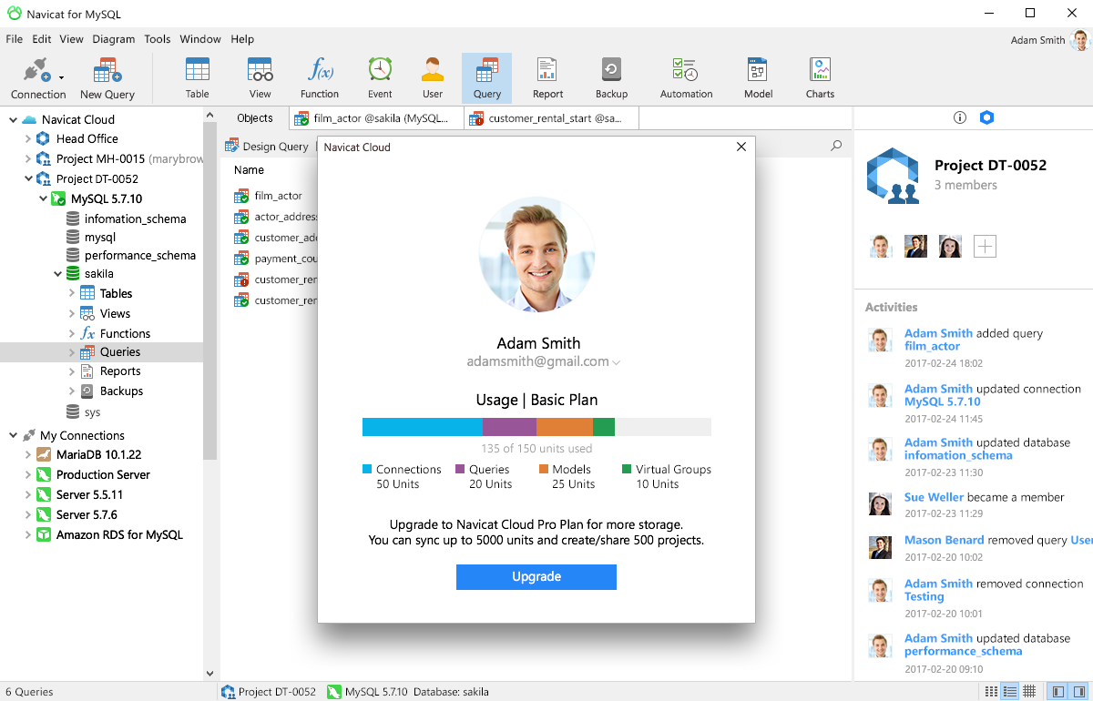1093x701 pixels.
Task: Switch to list view in status bar
Action: [990, 691]
